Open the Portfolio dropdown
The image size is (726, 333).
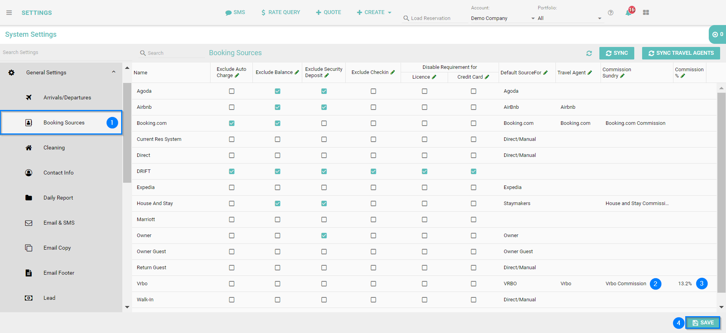tap(569, 18)
